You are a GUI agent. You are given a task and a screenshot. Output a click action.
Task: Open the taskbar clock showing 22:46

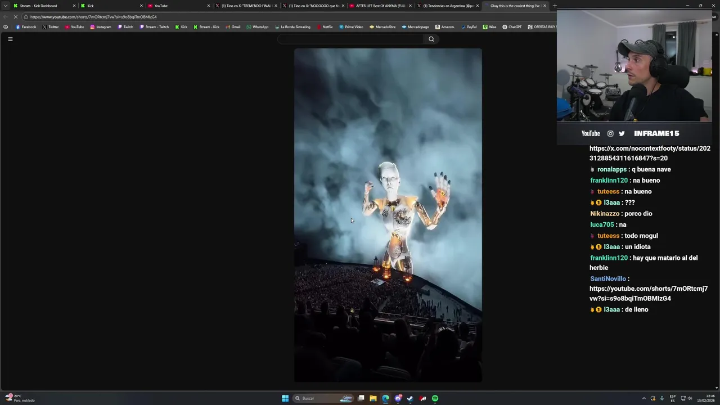click(x=706, y=398)
